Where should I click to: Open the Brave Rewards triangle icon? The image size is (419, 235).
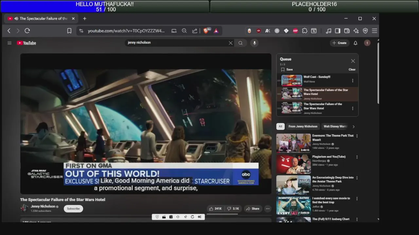[216, 31]
